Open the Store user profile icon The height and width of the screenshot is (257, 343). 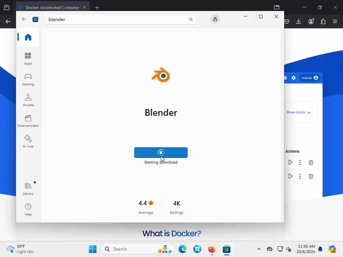pyautogui.click(x=215, y=19)
